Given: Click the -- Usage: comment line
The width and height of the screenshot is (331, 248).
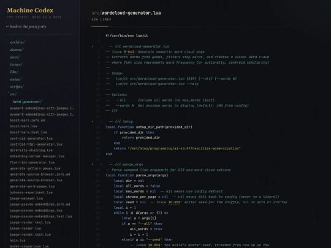Looking at the screenshot, I should (x=115, y=73).
